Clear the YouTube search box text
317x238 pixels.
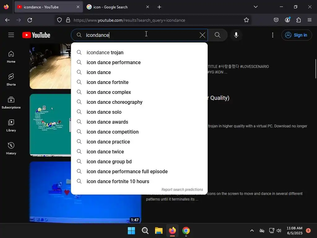[x=202, y=35]
